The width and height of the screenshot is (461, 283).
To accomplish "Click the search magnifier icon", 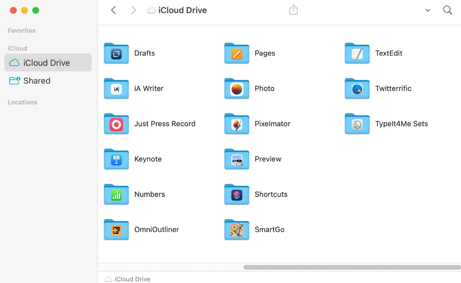I will coord(448,10).
